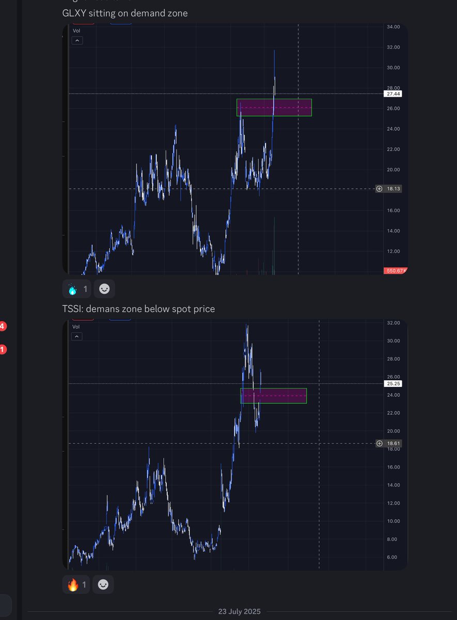Viewport: 457px width, 620px height.
Task: Click the red badge showing 4
Action: 3,326
